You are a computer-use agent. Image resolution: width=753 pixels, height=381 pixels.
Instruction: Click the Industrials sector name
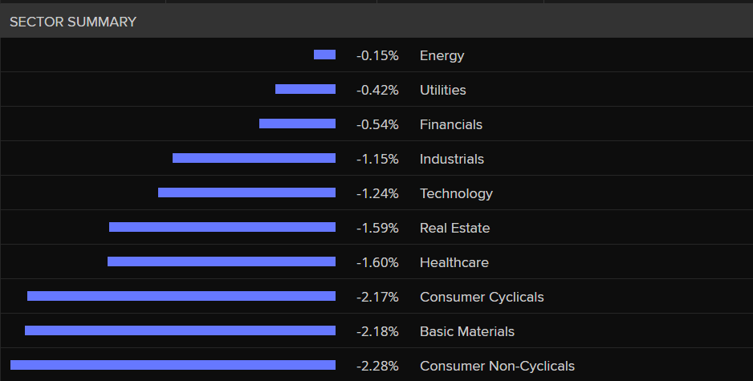click(451, 159)
